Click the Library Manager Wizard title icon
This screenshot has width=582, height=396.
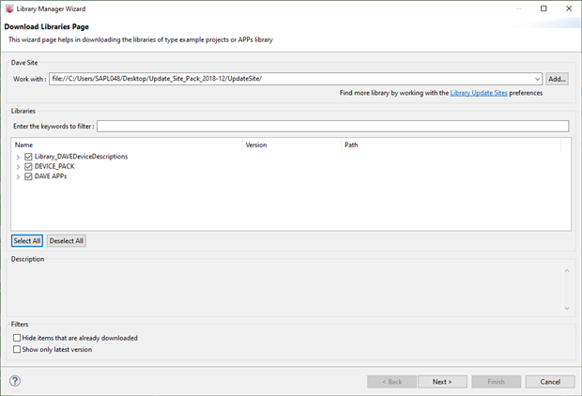pyautogui.click(x=8, y=8)
